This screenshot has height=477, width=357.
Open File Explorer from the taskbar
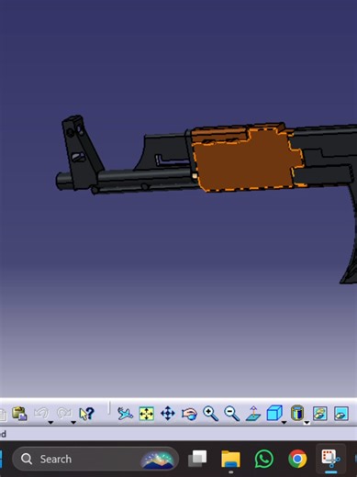point(230,459)
